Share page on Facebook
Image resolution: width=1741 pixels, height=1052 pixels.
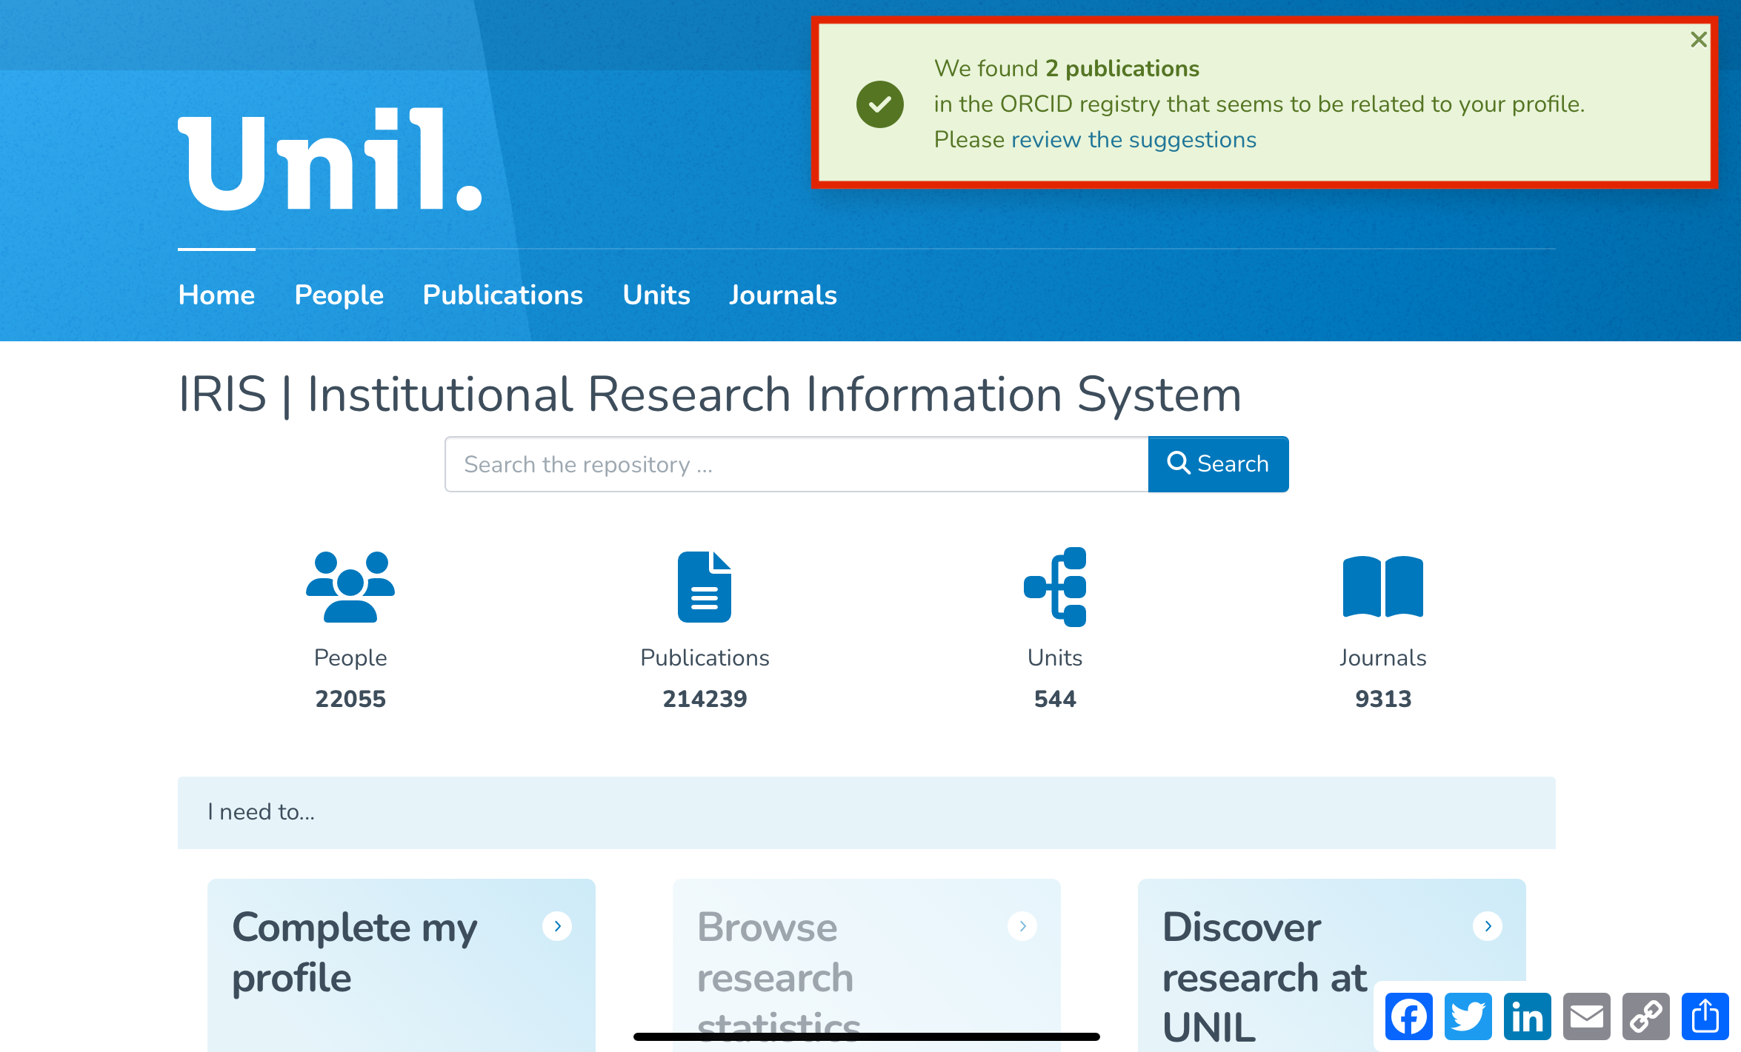(x=1408, y=1016)
